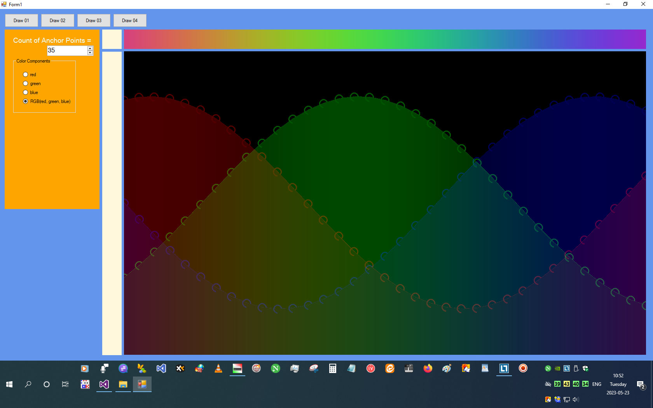The width and height of the screenshot is (653, 408).
Task: Click the Draw 01 button
Action: tap(21, 21)
